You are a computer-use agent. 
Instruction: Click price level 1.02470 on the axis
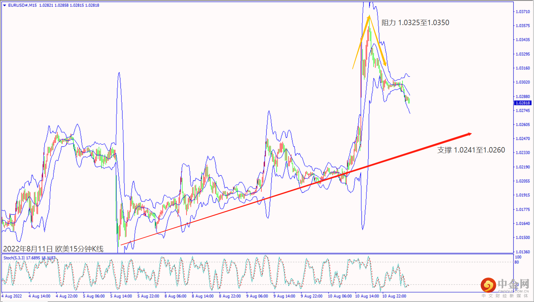523,139
